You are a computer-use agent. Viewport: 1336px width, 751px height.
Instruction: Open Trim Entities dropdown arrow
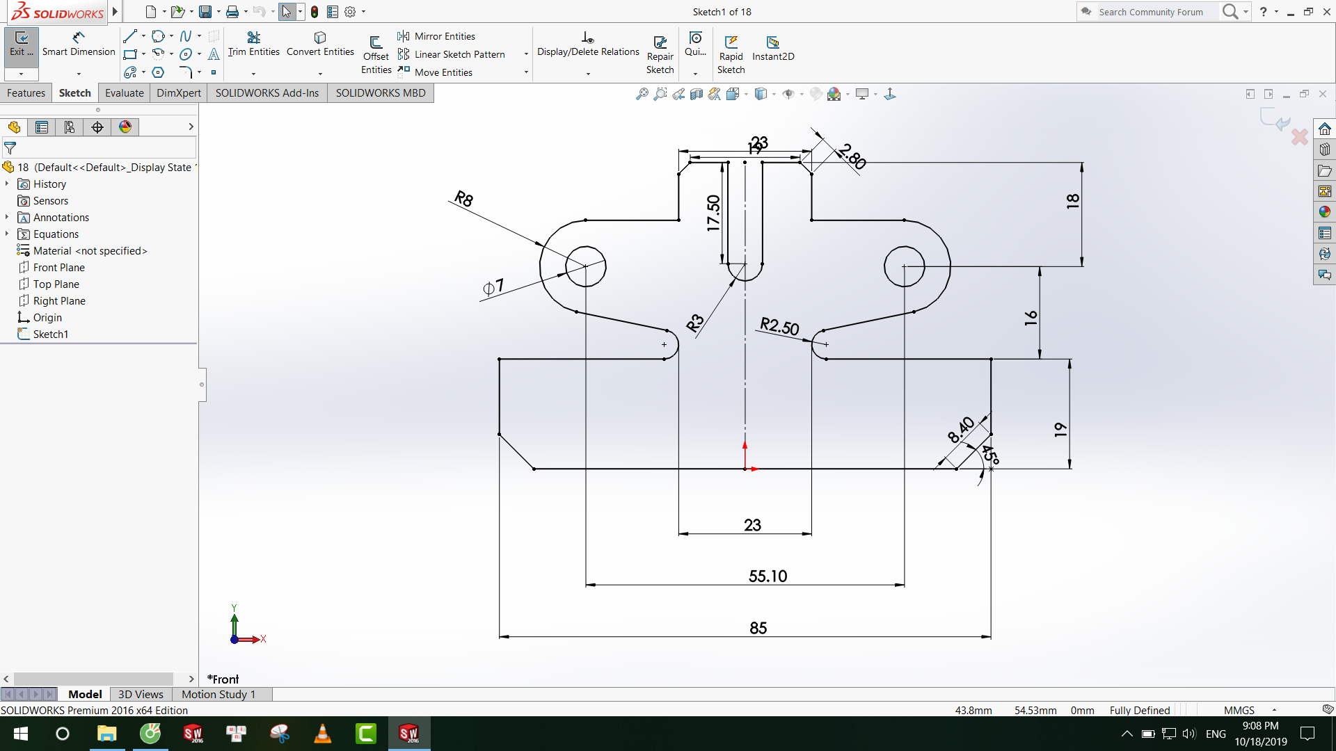[253, 73]
